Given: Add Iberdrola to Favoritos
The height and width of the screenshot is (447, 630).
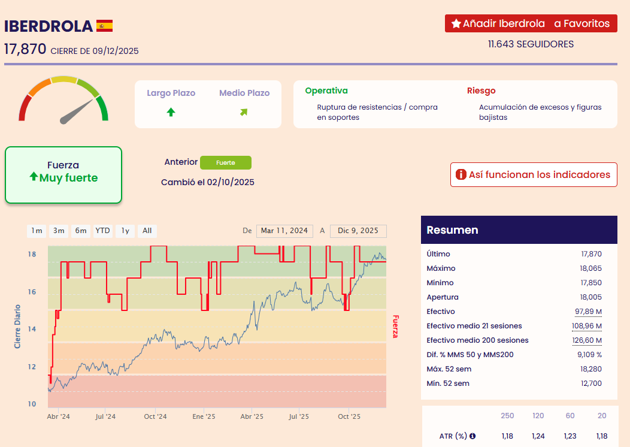Looking at the screenshot, I should [531, 23].
